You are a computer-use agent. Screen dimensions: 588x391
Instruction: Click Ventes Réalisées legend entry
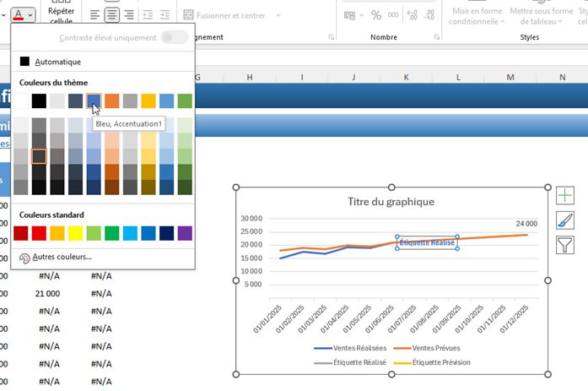[x=350, y=348]
